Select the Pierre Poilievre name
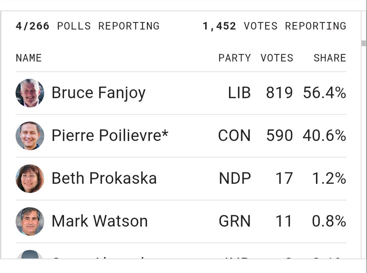 pos(110,135)
